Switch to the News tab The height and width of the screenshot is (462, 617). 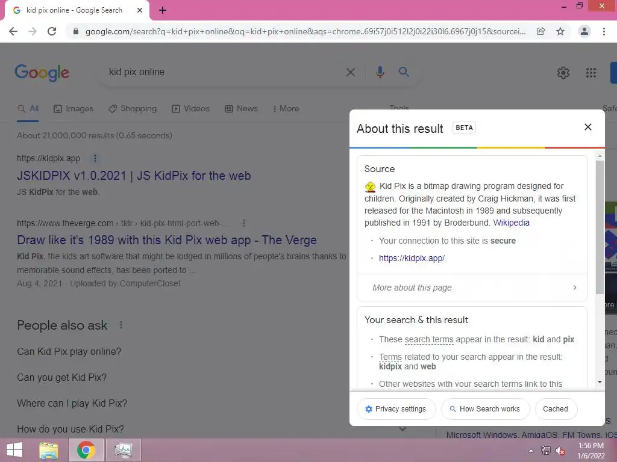tap(241, 109)
